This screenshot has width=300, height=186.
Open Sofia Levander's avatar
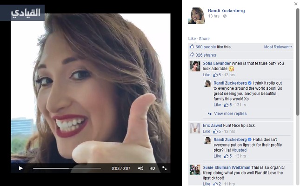pos(195,66)
